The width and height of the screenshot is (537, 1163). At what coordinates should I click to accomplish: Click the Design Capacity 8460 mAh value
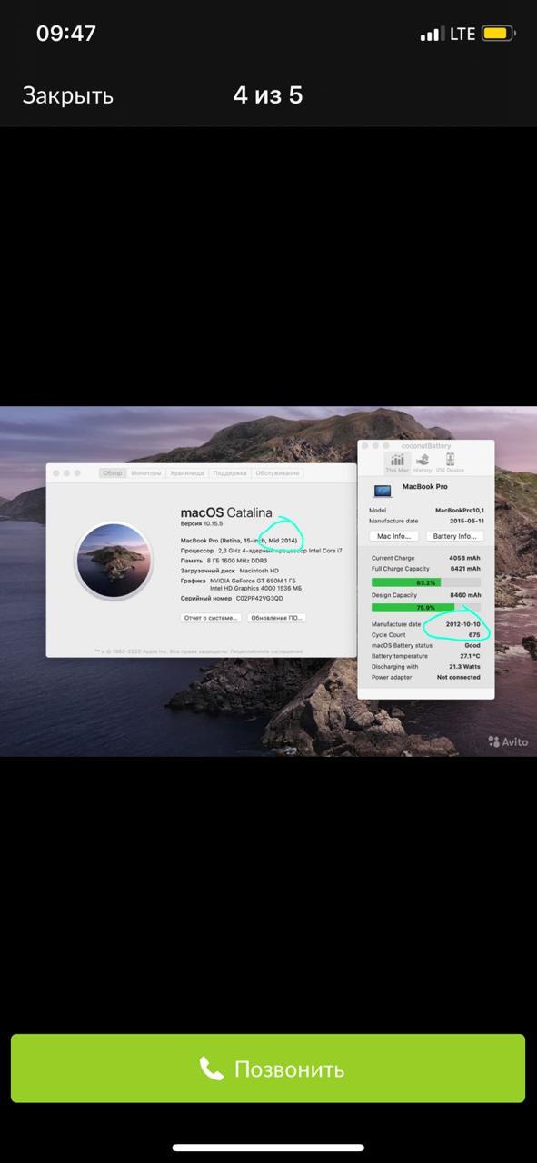(465, 595)
